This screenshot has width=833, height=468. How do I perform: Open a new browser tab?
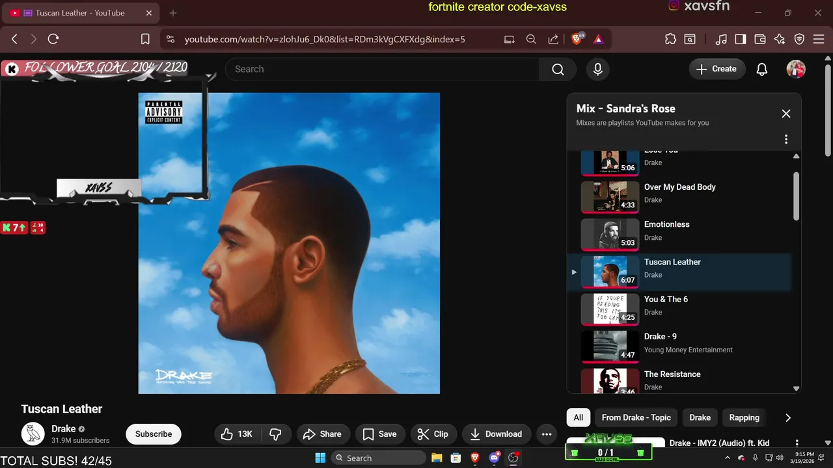click(172, 13)
